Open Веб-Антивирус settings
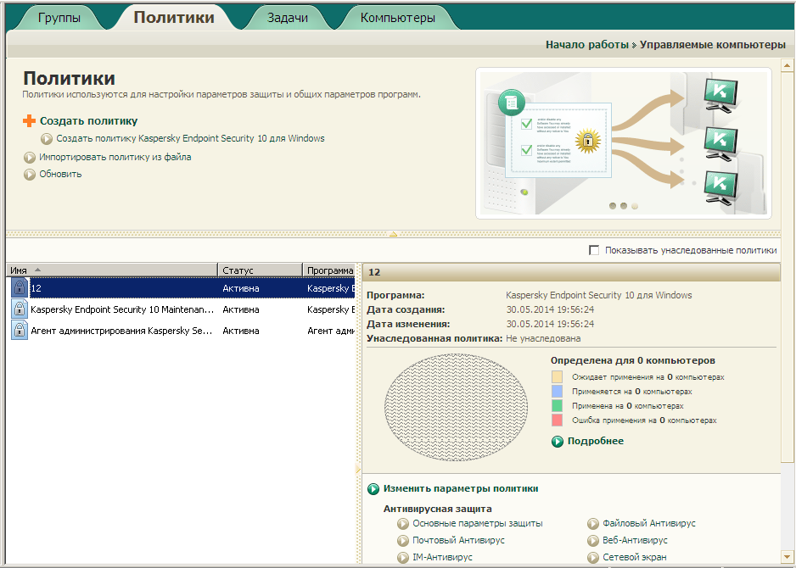The height and width of the screenshot is (568, 796). tap(635, 540)
